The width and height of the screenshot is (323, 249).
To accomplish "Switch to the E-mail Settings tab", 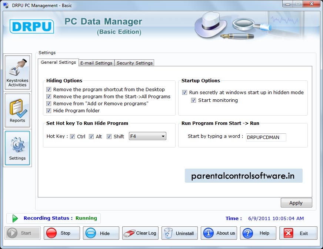I will coord(96,63).
